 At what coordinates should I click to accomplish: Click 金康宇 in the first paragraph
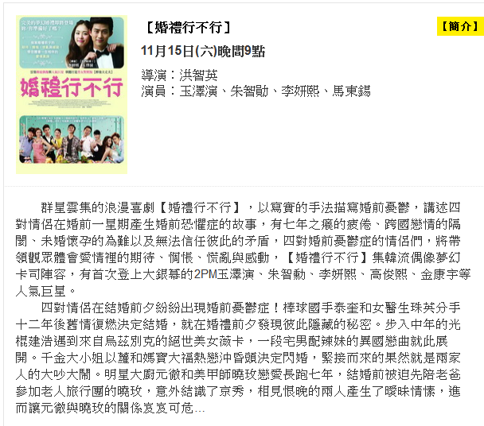tap(439, 274)
